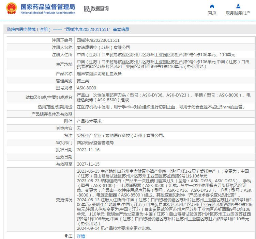Select product name 超声软组织切割止血设备
This screenshot has width=256, height=239.
[99, 74]
